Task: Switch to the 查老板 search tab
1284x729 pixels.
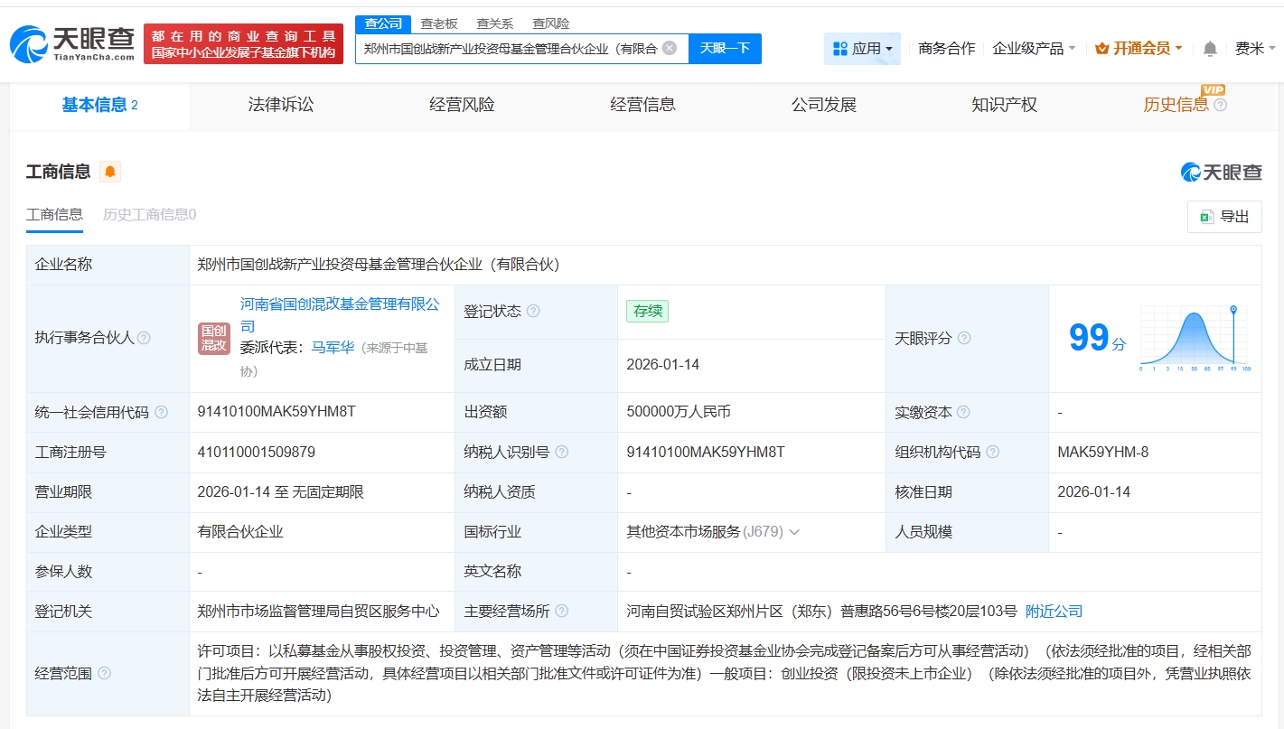Action: (438, 23)
